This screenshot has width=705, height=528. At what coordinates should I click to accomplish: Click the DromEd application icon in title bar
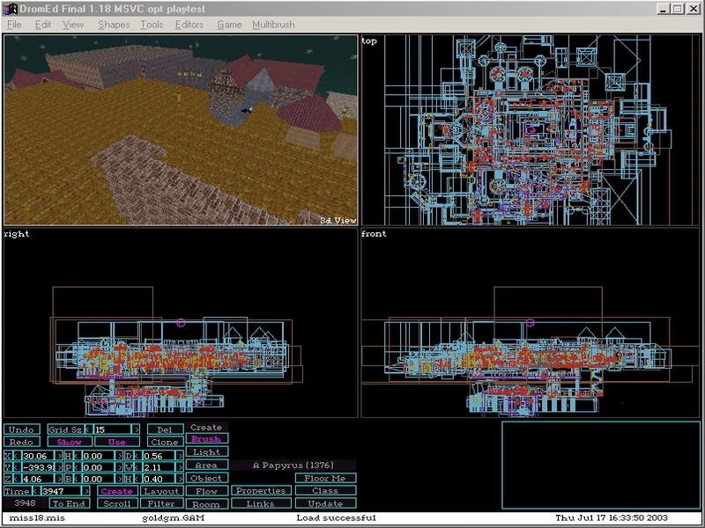tap(10, 9)
